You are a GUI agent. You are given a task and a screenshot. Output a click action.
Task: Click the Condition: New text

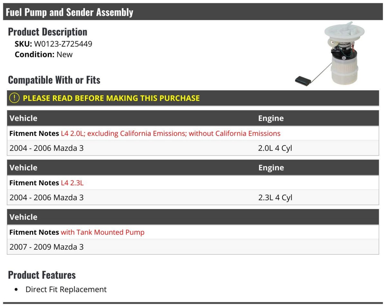click(x=44, y=54)
